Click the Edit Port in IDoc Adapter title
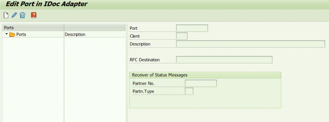 point(46,4)
